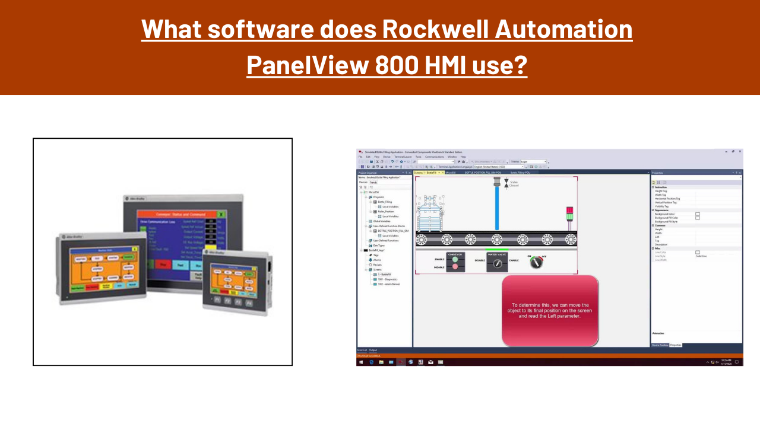This screenshot has height=427, width=760.
Task: Click the Connected Components Workbench taskbar icon
Action: click(401, 362)
